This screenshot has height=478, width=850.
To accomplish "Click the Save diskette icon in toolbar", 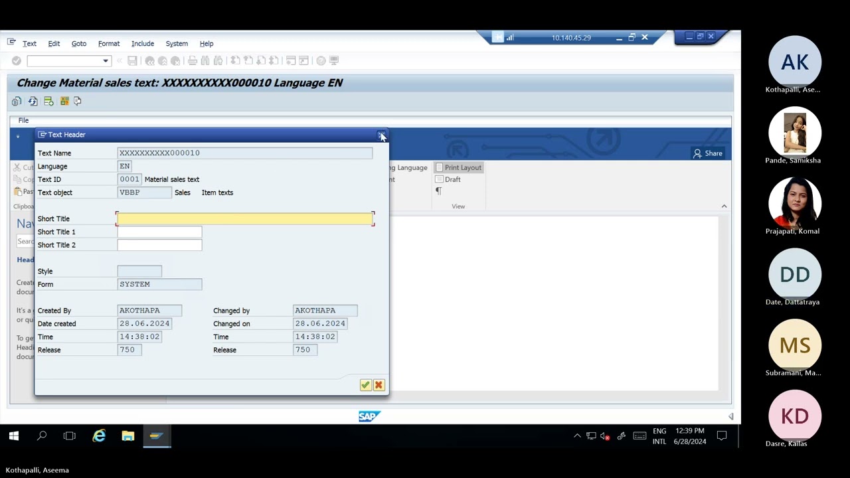I will click(132, 60).
